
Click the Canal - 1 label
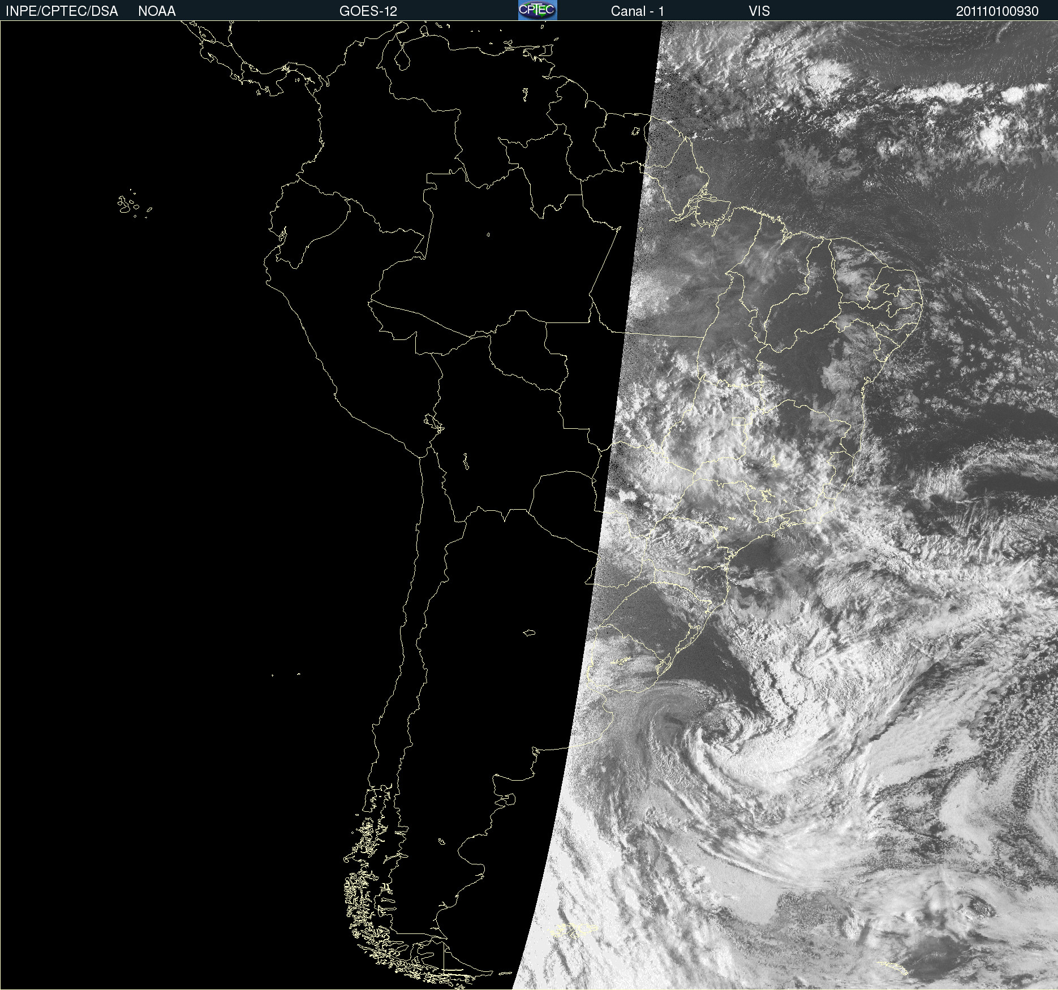pyautogui.click(x=638, y=11)
